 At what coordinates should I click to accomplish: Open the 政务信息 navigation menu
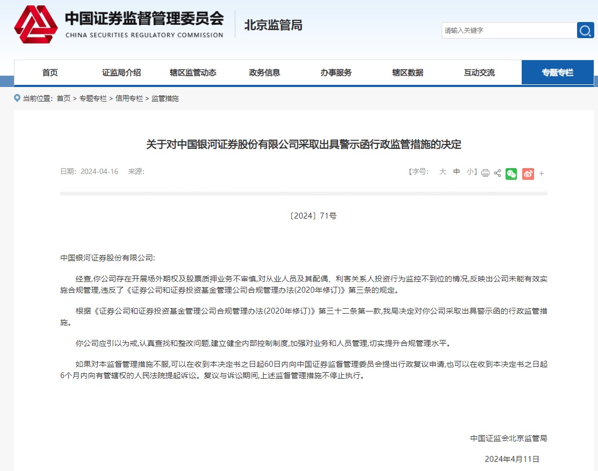264,72
